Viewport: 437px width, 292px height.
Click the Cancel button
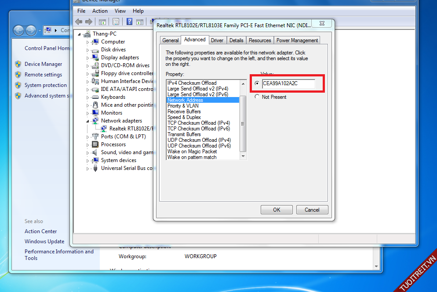click(312, 209)
